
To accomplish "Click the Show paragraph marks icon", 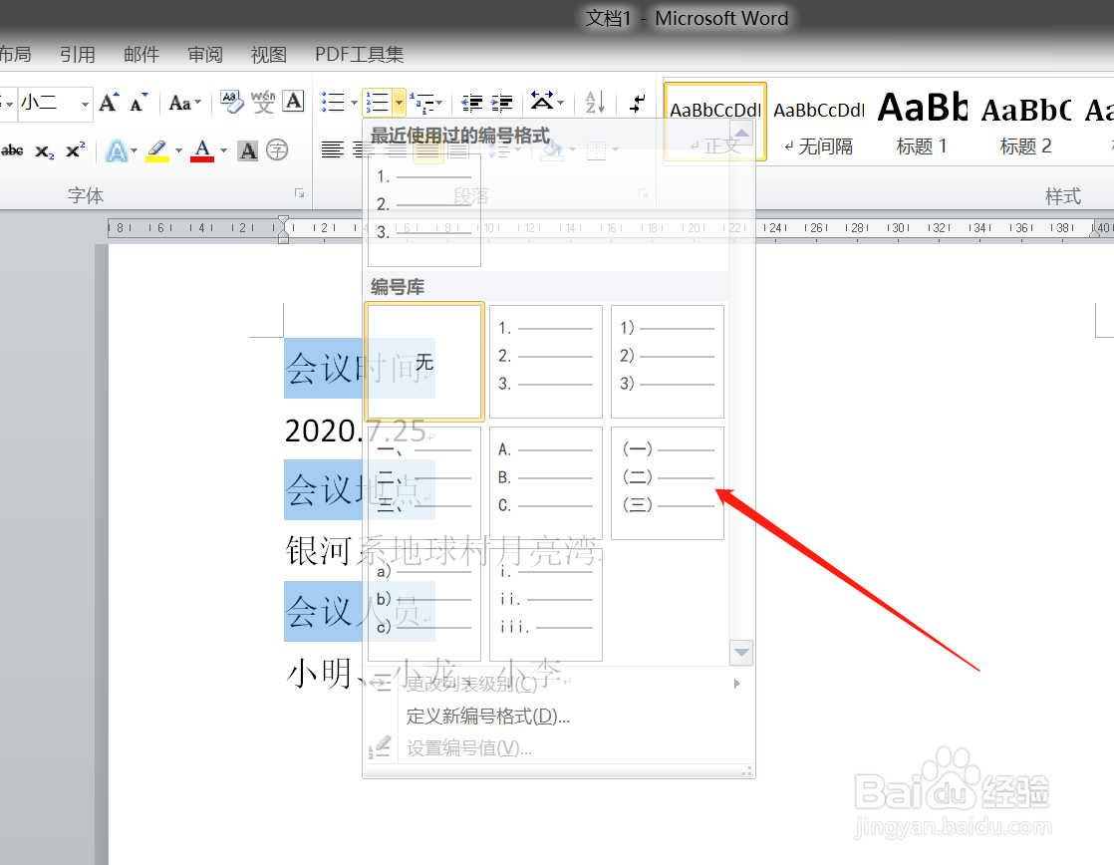I will [638, 103].
